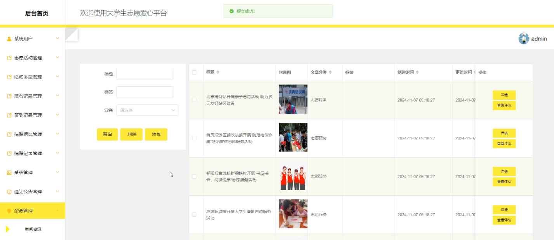
Task: Click the 操作 column header
Action: click(x=482, y=72)
